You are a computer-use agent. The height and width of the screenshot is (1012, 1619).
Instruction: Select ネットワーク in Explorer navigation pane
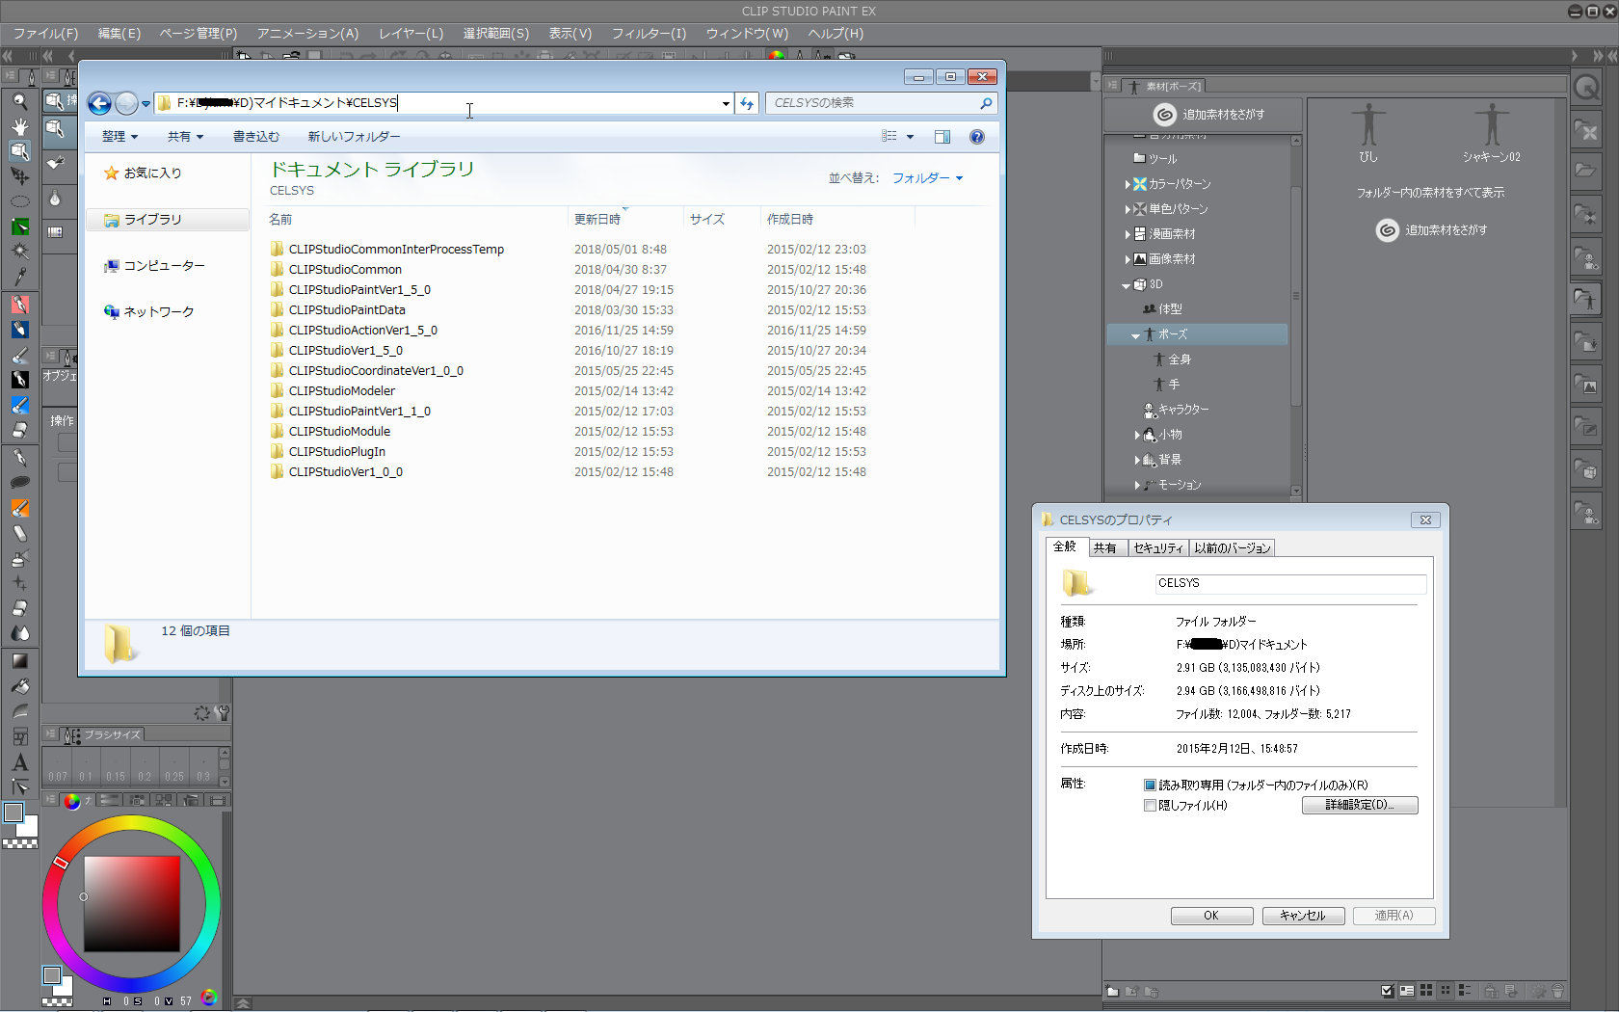click(150, 312)
